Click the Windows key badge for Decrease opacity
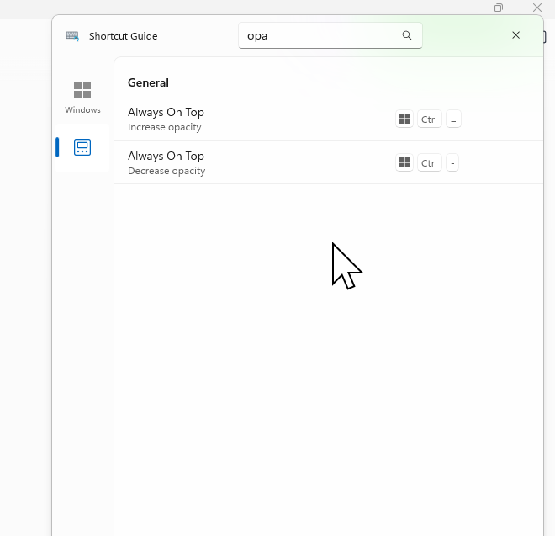 point(404,162)
